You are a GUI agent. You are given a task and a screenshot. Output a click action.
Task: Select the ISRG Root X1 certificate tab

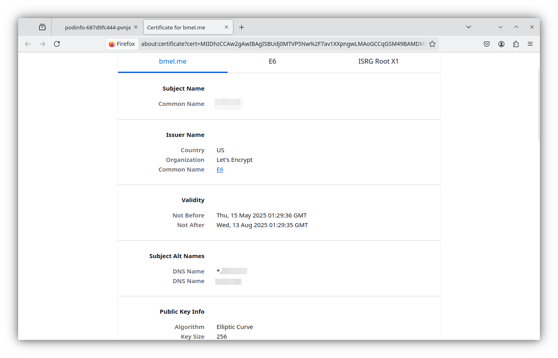pos(378,62)
